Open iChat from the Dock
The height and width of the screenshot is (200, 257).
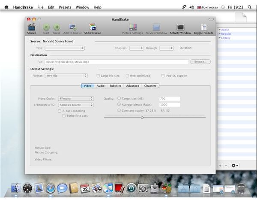click(62, 188)
